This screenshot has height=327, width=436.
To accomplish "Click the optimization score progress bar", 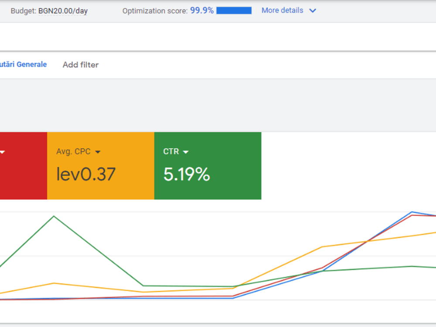I will pyautogui.click(x=234, y=10).
